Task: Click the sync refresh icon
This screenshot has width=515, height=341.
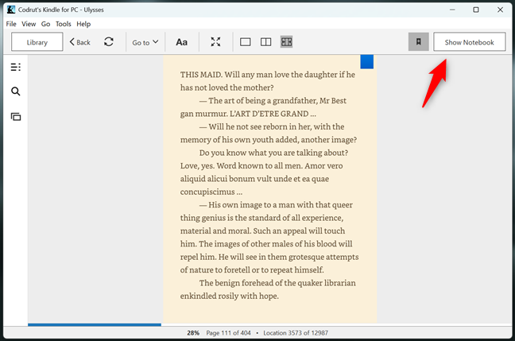Action: 109,42
